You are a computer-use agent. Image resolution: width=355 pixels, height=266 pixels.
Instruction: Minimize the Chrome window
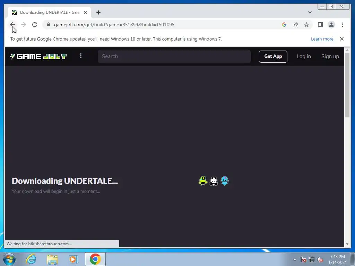coord(322,7)
